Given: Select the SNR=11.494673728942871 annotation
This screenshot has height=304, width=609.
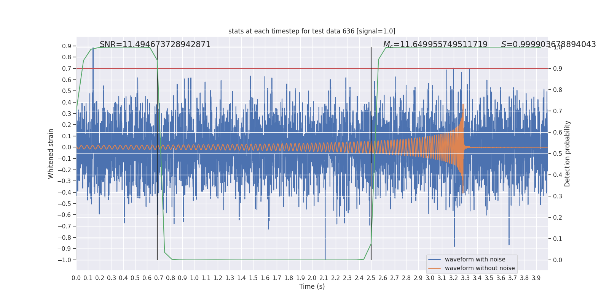Looking at the screenshot, I should click(155, 44).
